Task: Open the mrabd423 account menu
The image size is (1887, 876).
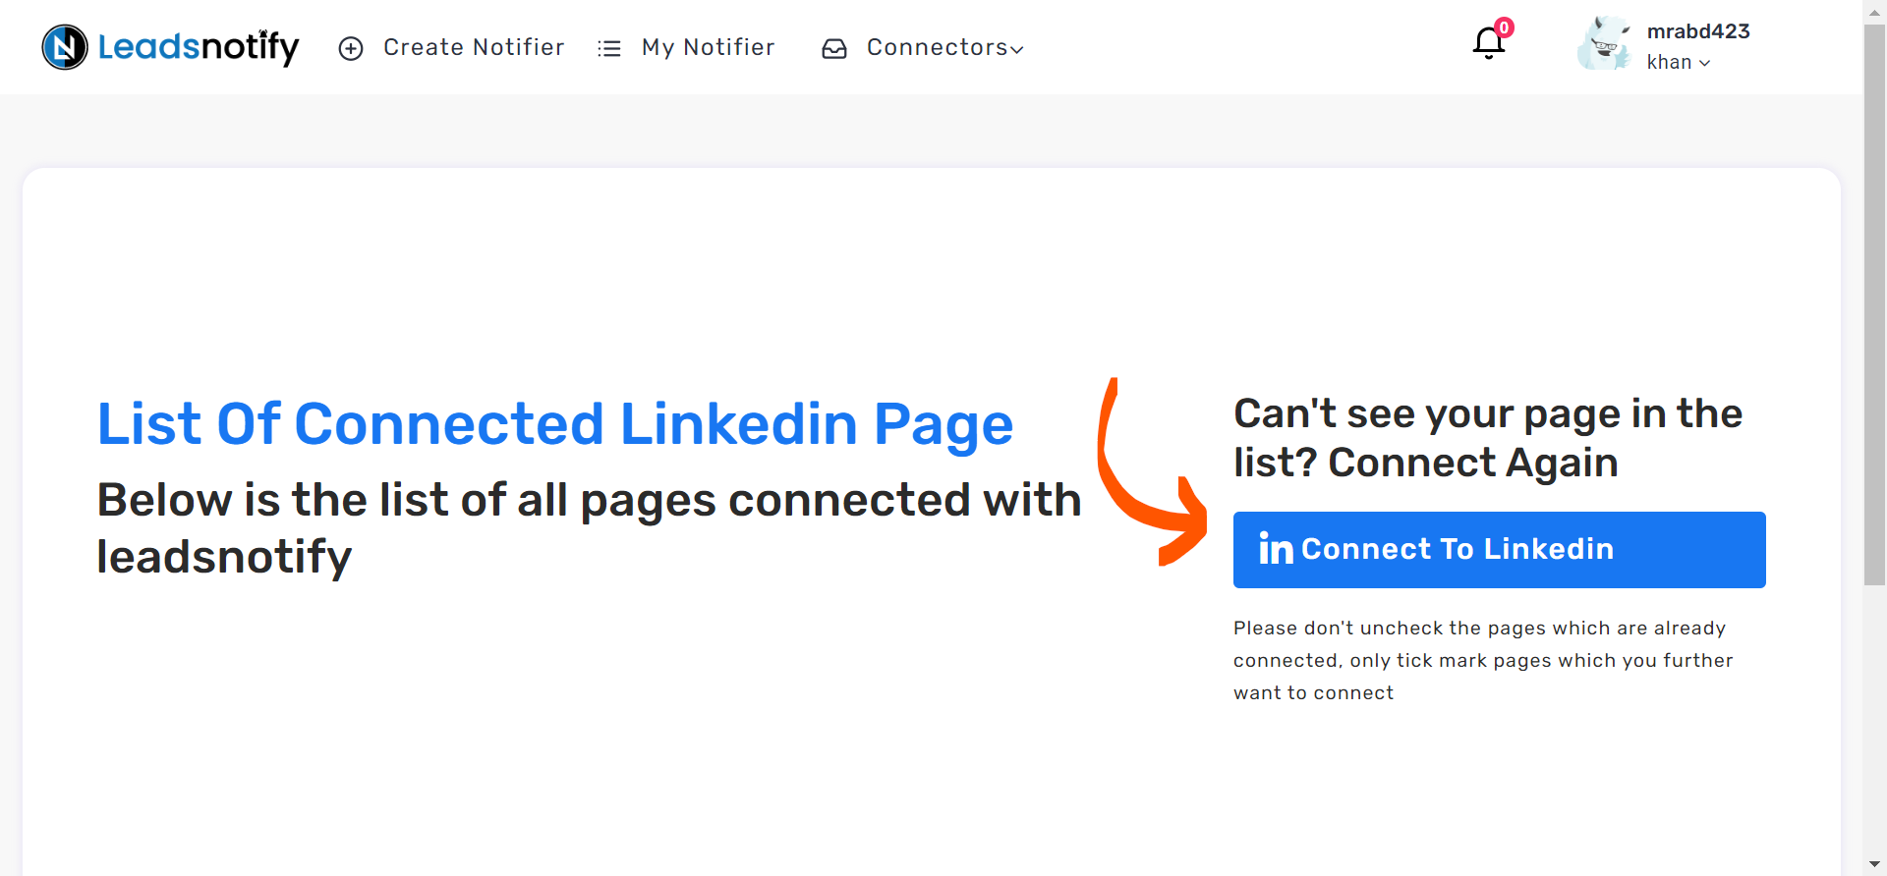Action: point(1698,31)
